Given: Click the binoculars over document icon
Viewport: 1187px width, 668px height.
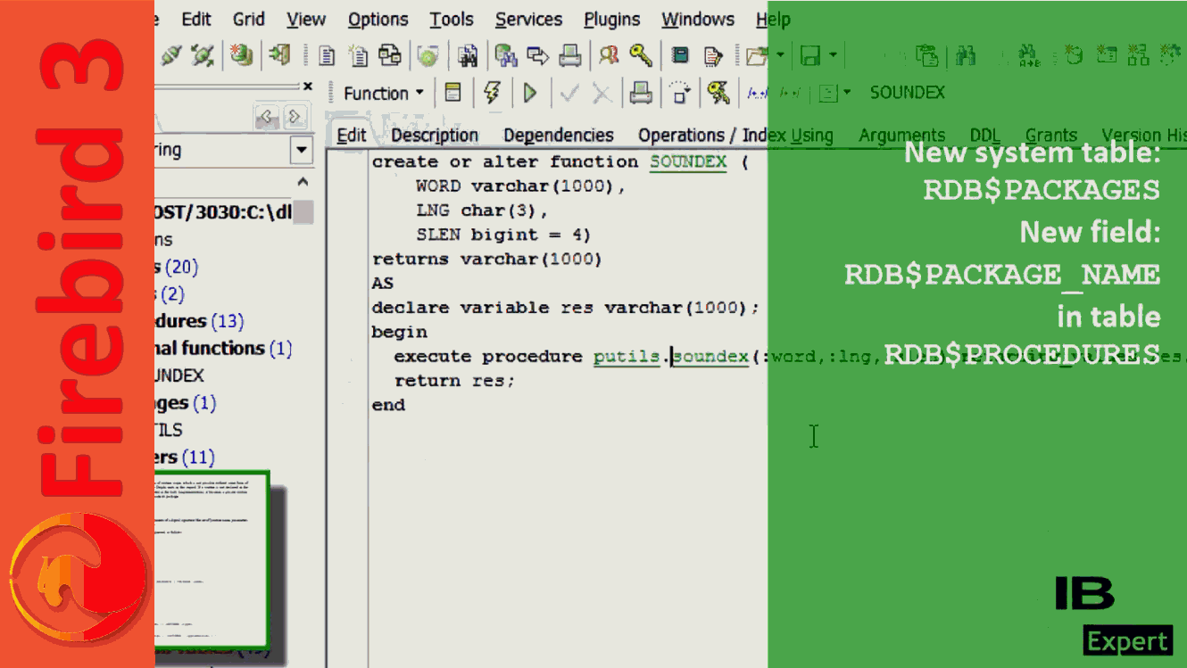Looking at the screenshot, I should point(468,55).
